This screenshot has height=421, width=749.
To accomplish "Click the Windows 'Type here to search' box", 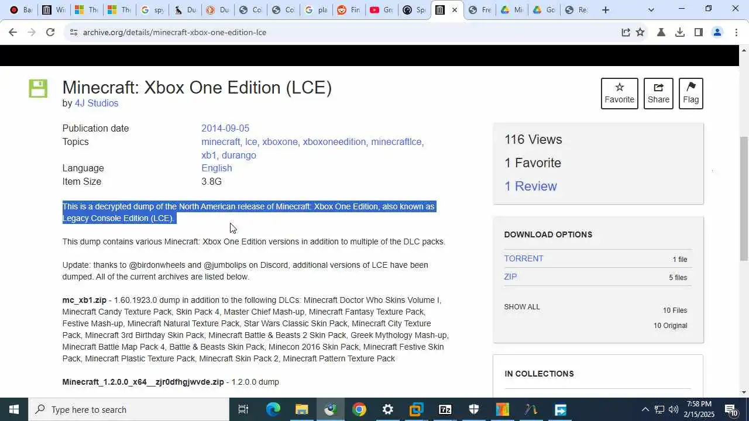I will point(129,409).
